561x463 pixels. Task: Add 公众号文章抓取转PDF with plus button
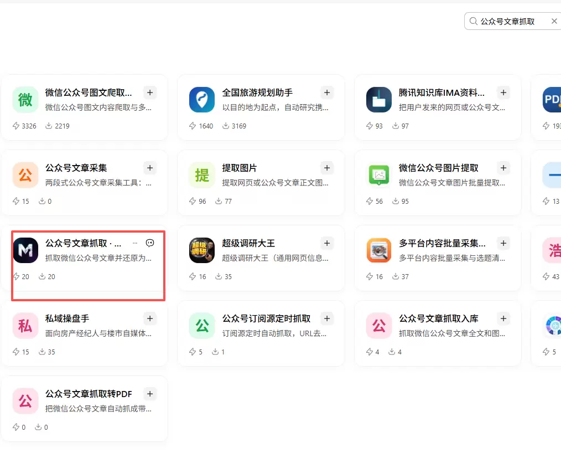(x=150, y=394)
